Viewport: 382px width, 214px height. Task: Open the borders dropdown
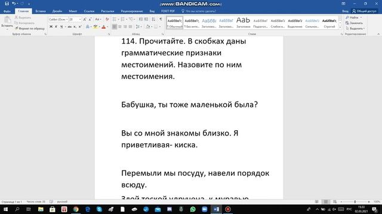(159, 27)
